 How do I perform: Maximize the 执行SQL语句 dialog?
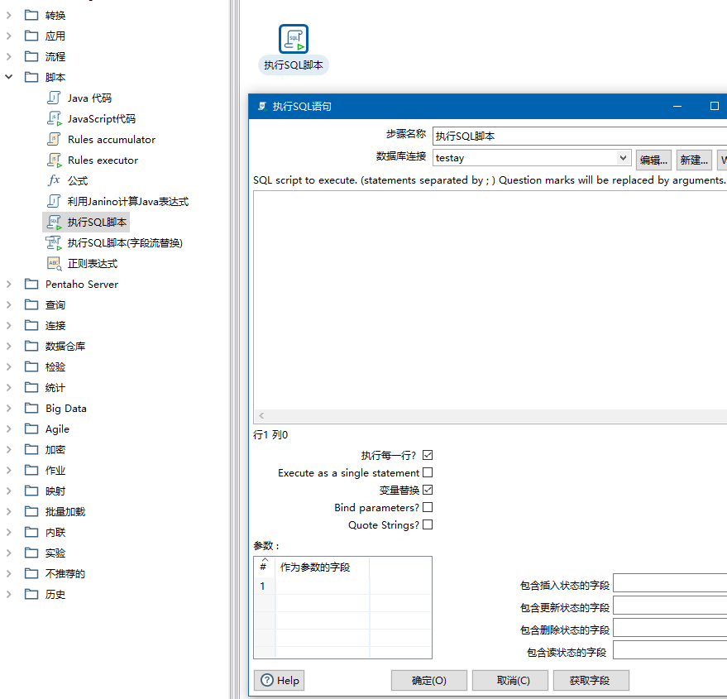tap(715, 106)
